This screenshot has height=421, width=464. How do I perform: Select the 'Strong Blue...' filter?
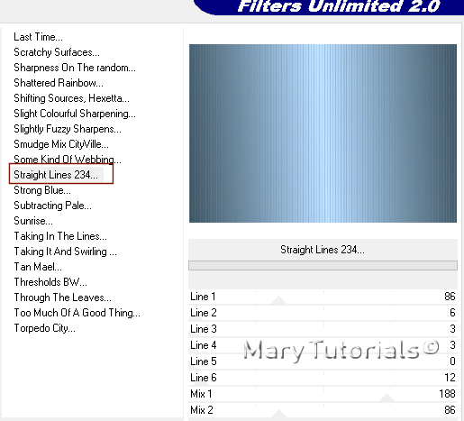tap(42, 190)
